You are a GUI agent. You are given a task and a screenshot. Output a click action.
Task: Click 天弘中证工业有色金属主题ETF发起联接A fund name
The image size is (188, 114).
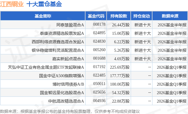click(x=46, y=67)
